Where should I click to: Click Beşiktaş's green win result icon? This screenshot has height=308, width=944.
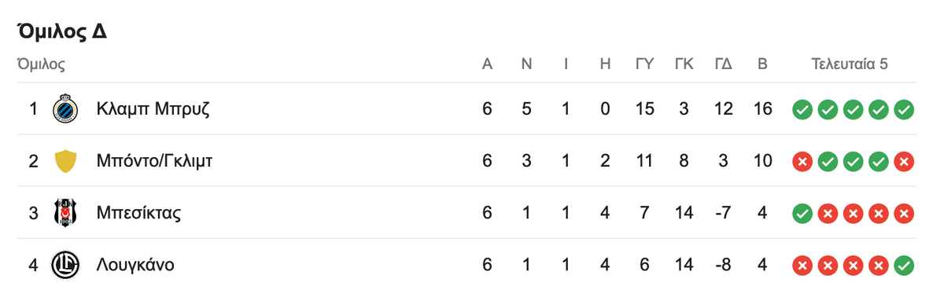pyautogui.click(x=802, y=213)
